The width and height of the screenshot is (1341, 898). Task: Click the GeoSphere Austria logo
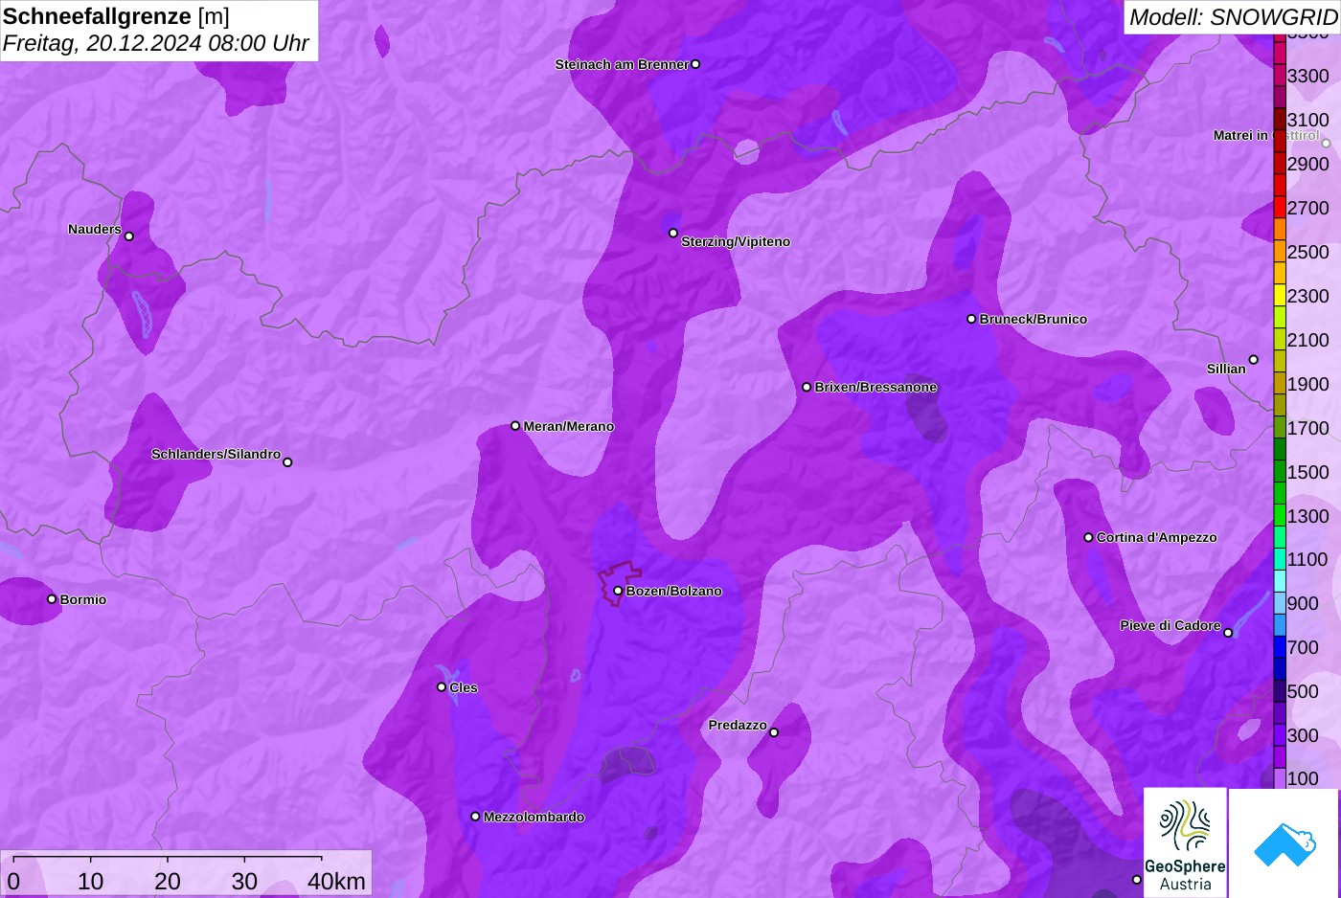1185,842
